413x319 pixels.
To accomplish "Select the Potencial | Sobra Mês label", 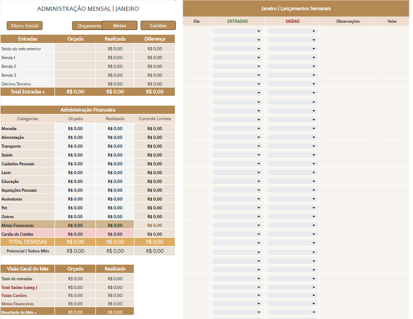I will tap(27, 251).
